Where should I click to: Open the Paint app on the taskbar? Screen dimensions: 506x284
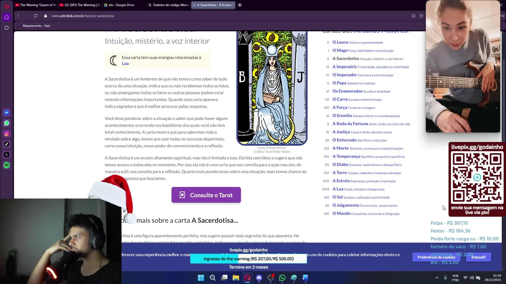click(294, 278)
